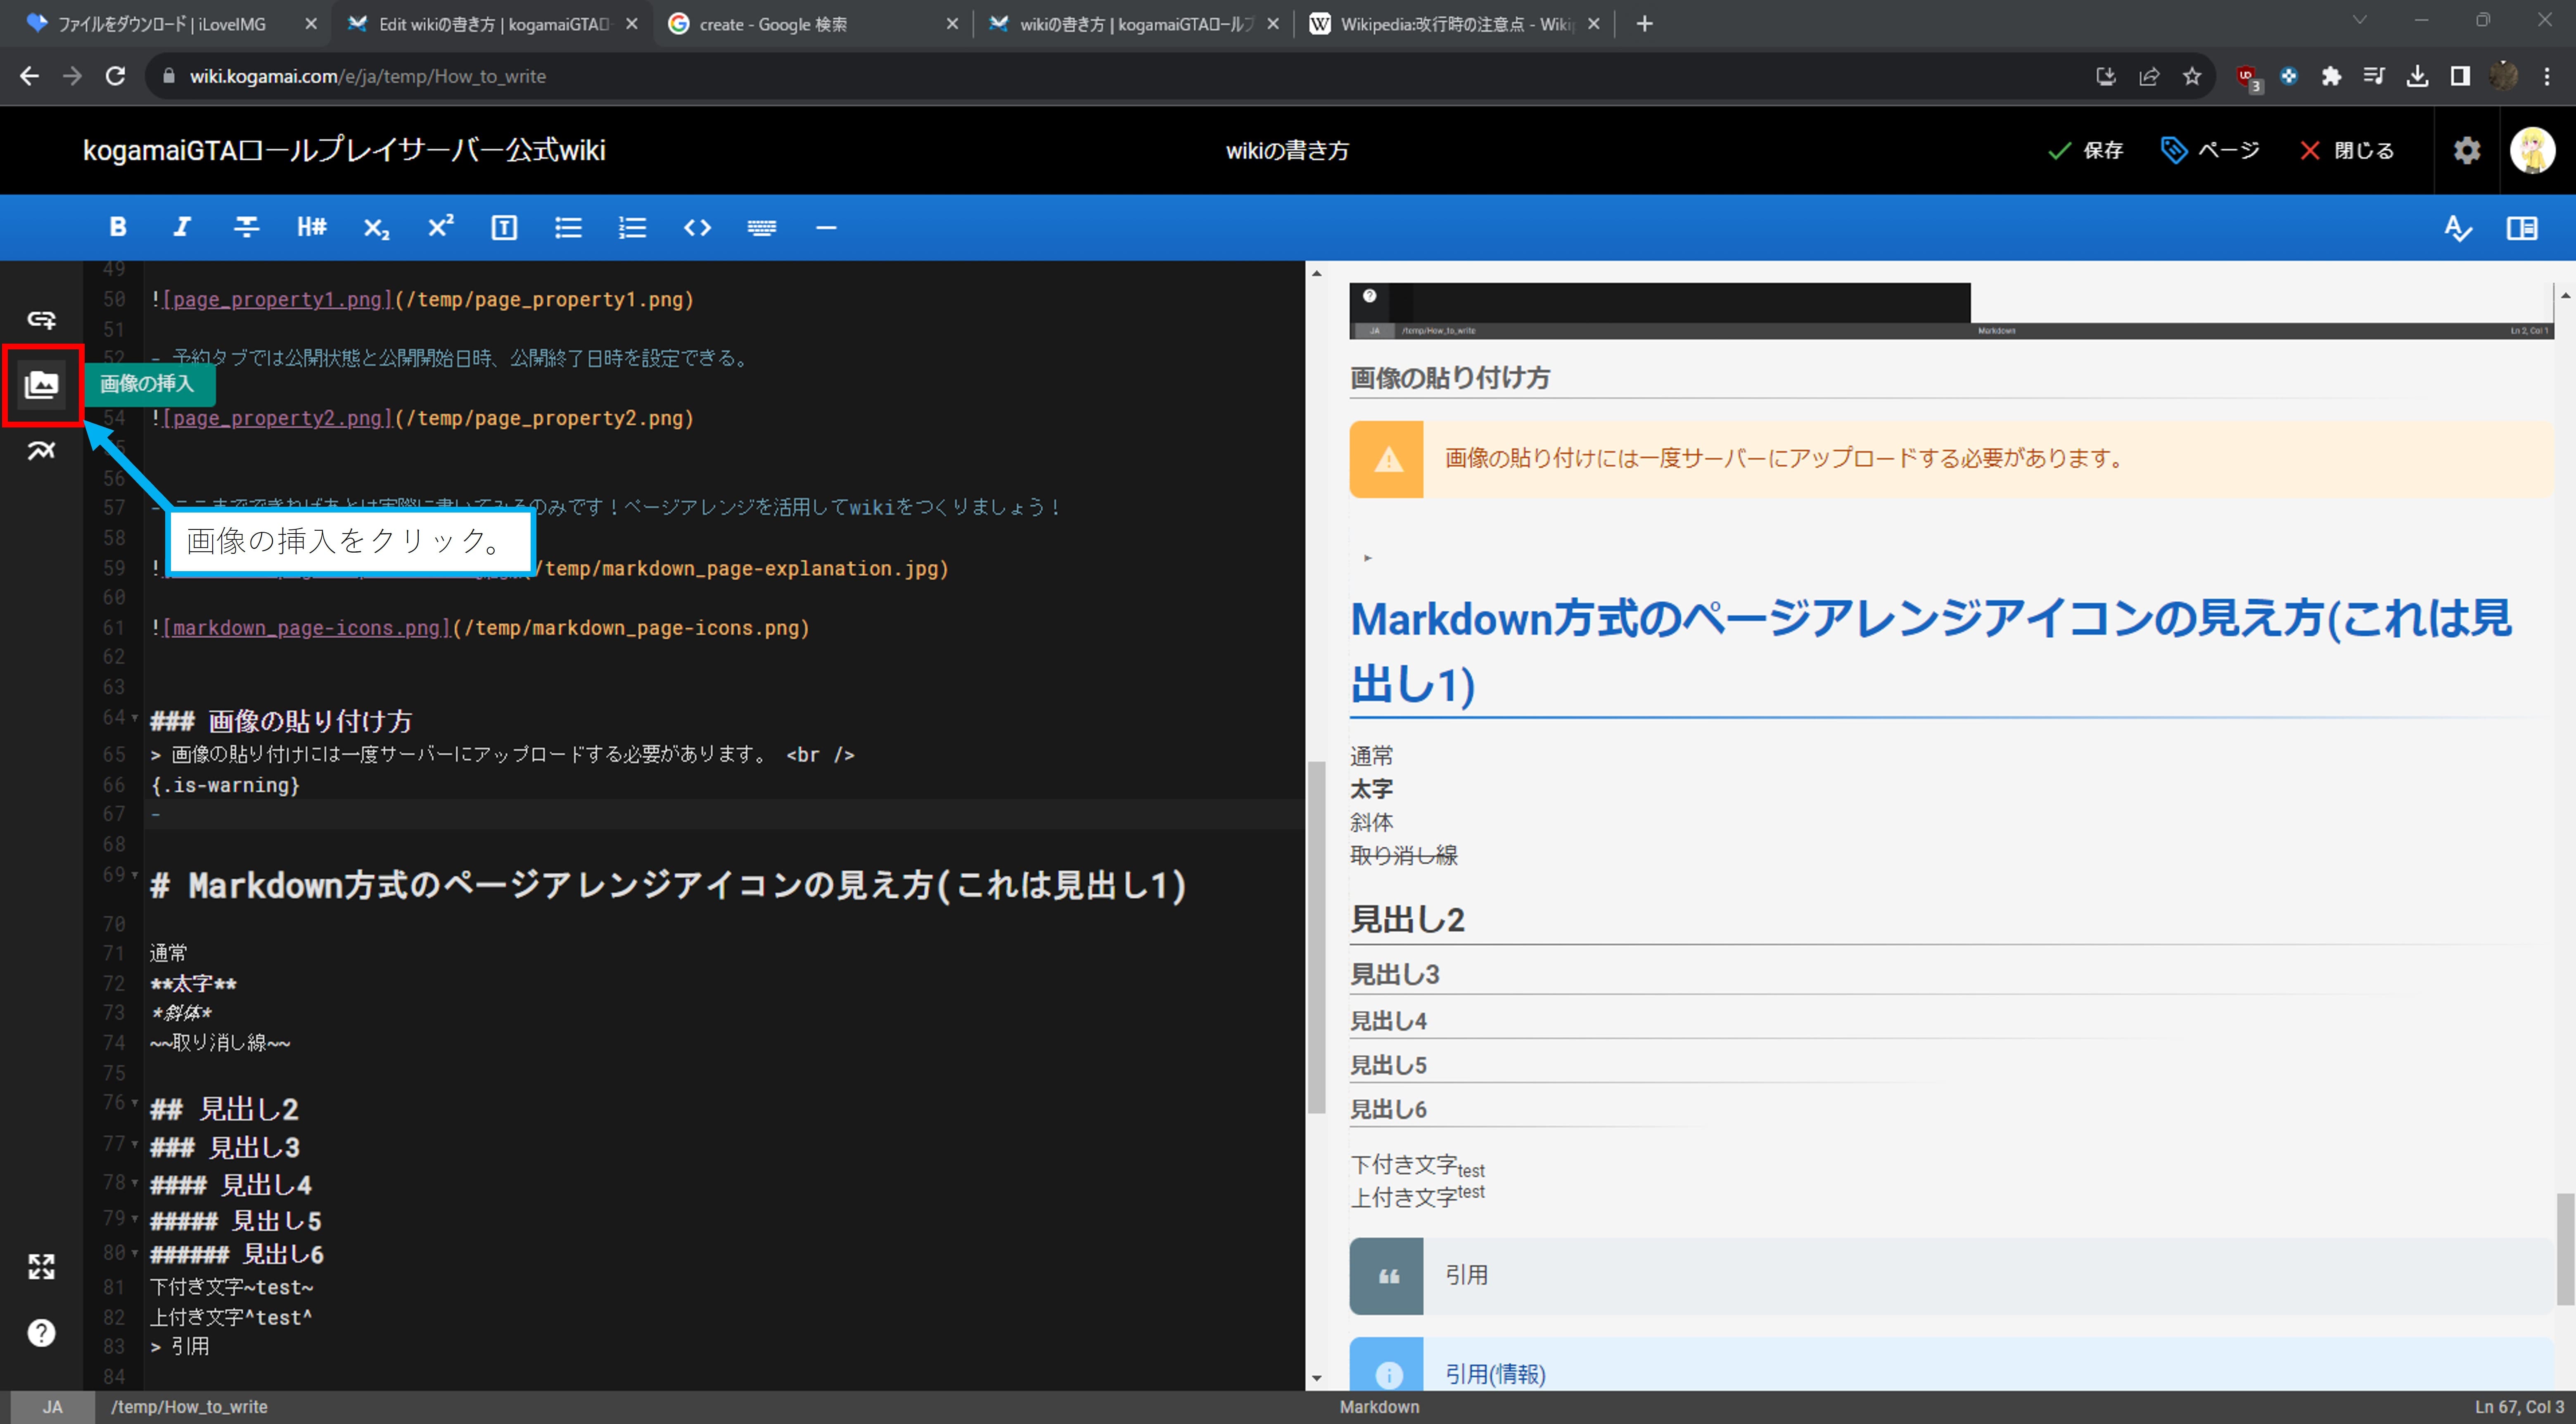Click the page_property1.png link on line 50
Screen dimensions: 2576x1424
(x=277, y=299)
